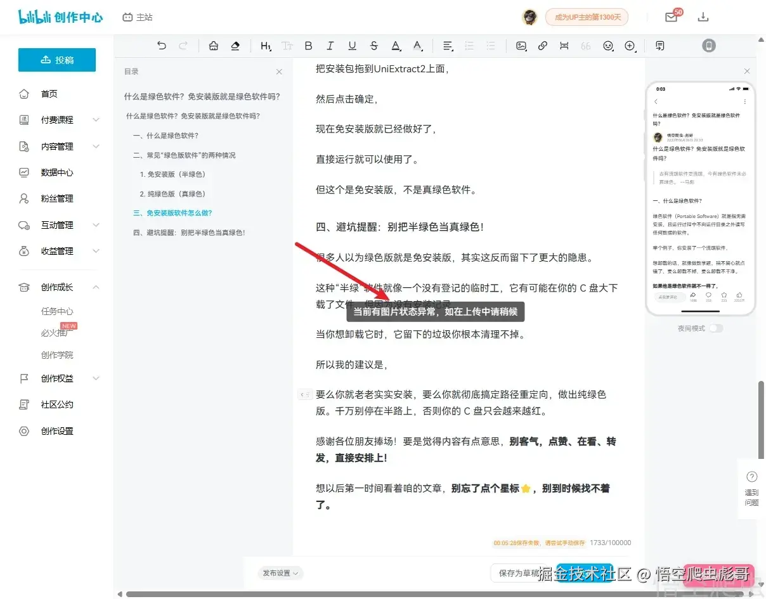Click the like thumbs-up icon in phone preview
This screenshot has height=599, width=766.
click(739, 295)
